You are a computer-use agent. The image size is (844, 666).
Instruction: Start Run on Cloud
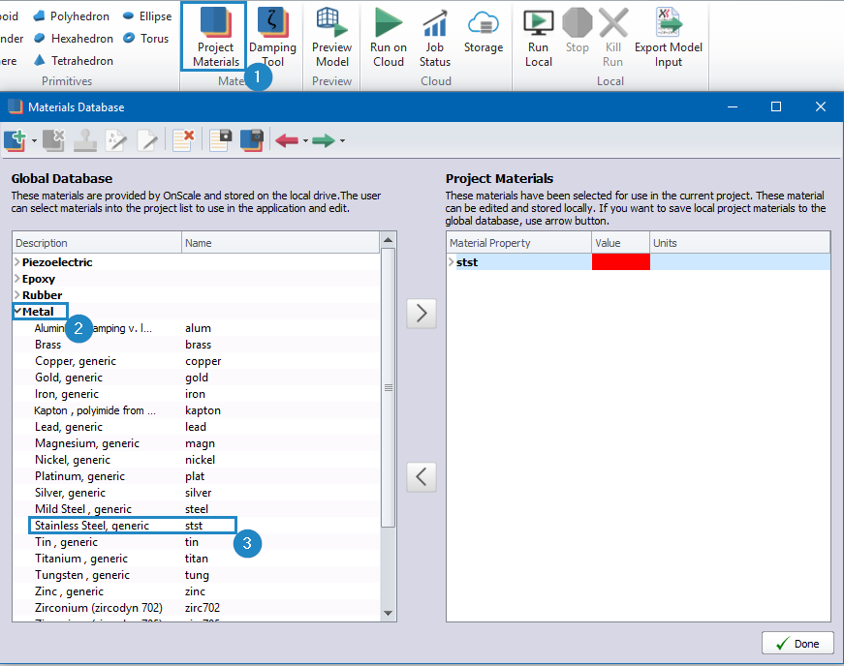(x=389, y=37)
